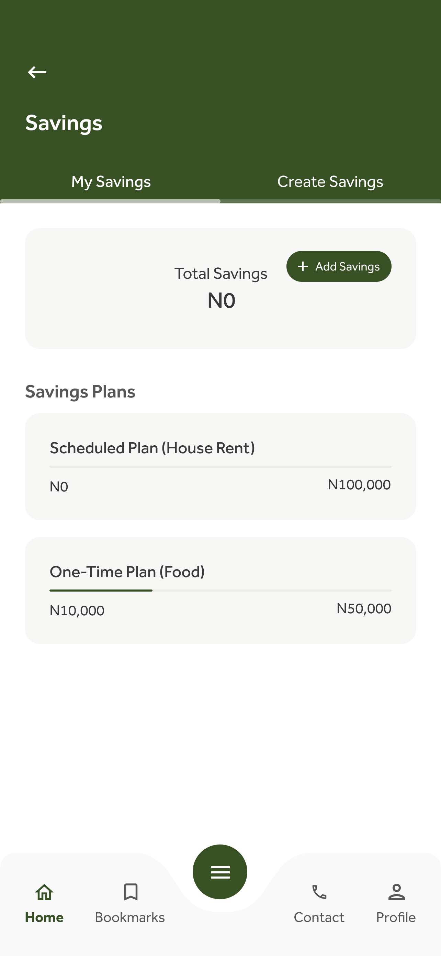The height and width of the screenshot is (956, 441).
Task: Tap the Profile label in bottom navigation
Action: pos(396,917)
